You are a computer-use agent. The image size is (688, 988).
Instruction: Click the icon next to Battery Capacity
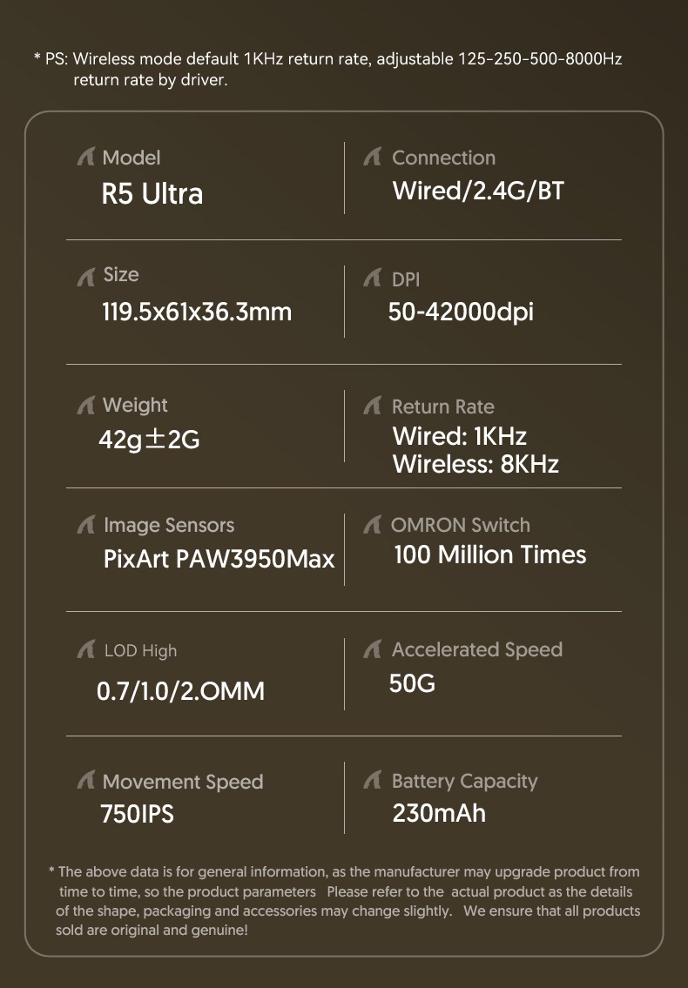point(373,781)
